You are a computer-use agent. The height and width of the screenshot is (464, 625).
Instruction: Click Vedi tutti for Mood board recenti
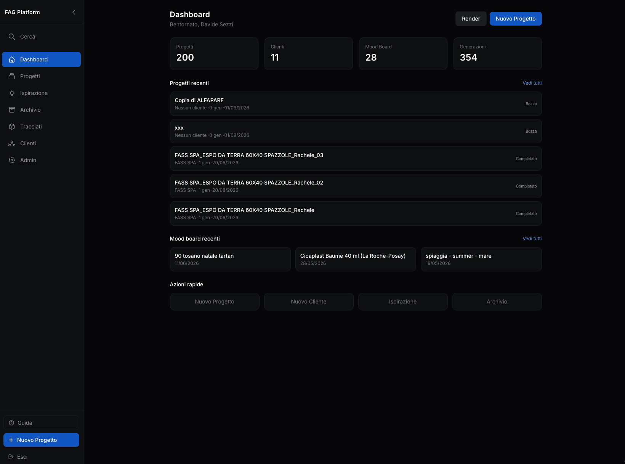point(532,239)
